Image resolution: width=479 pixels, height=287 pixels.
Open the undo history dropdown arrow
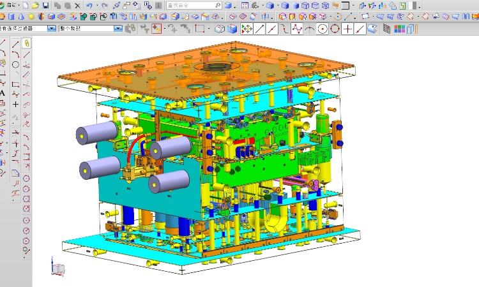(96, 5)
